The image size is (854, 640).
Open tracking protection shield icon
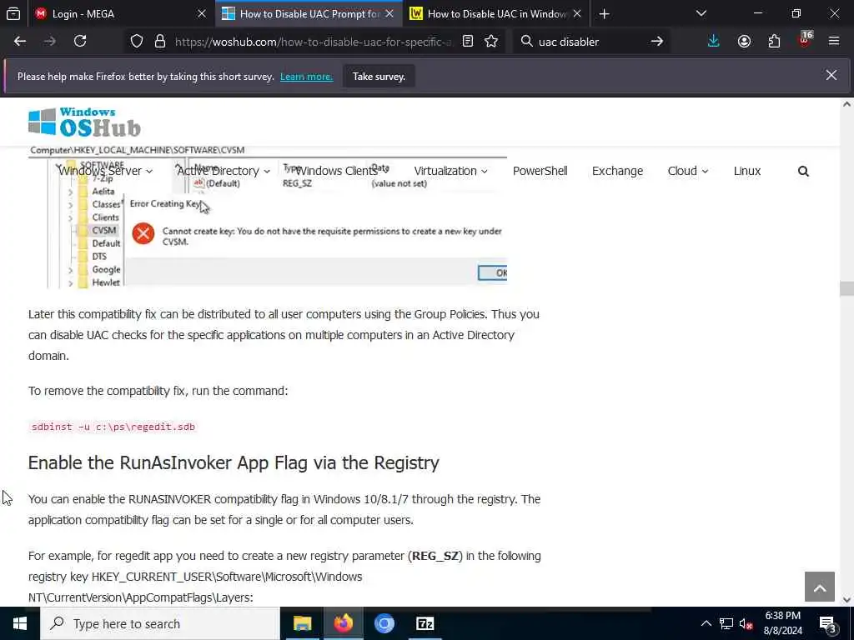coord(137,42)
